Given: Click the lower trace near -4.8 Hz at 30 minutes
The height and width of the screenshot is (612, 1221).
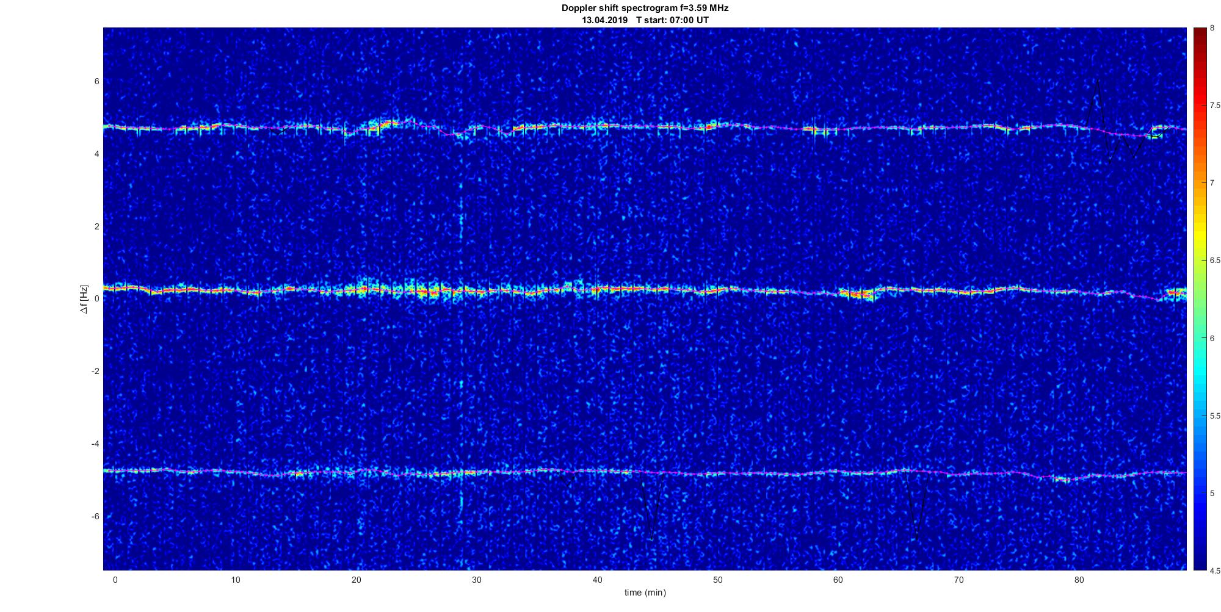Looking at the screenshot, I should [476, 472].
